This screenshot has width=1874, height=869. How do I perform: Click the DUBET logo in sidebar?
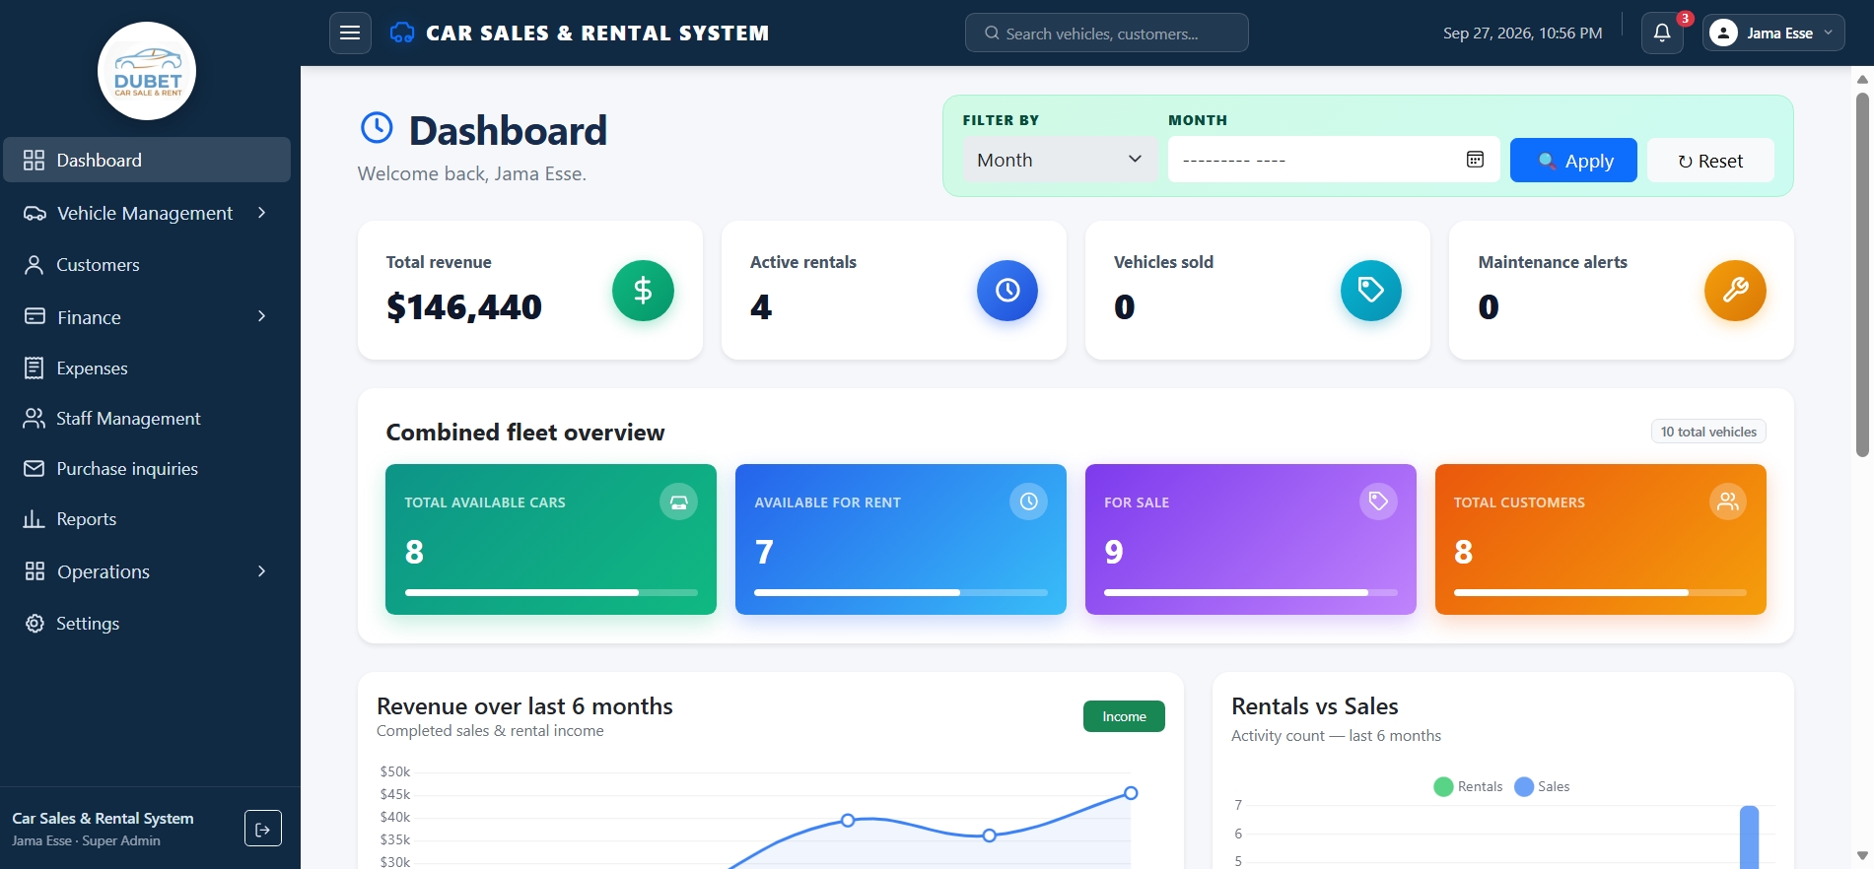click(147, 71)
